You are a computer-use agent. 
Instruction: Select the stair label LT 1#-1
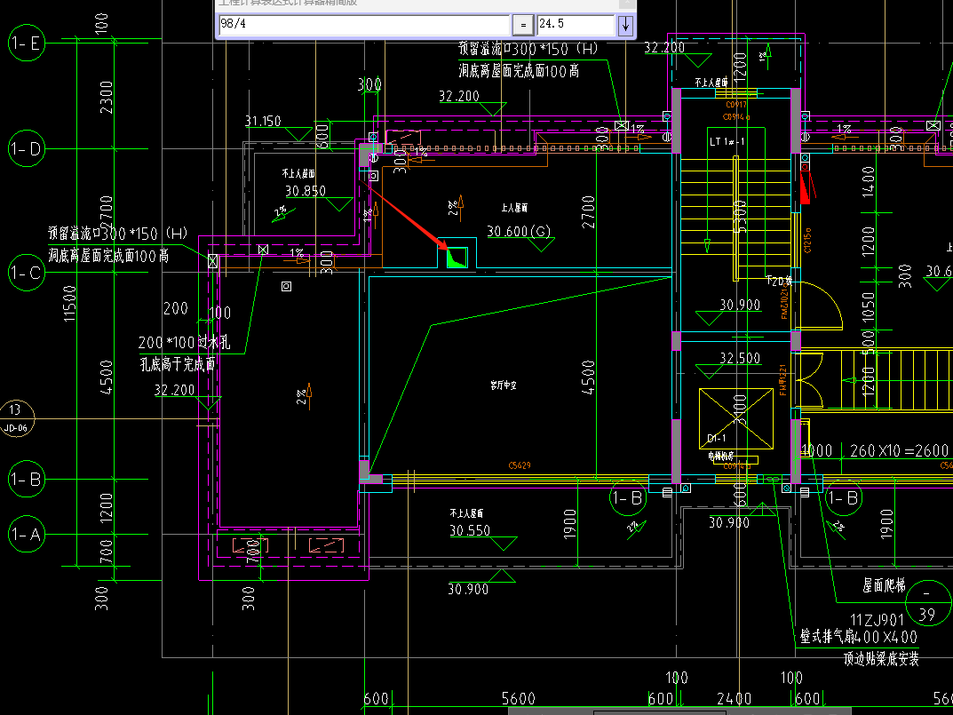click(x=727, y=141)
